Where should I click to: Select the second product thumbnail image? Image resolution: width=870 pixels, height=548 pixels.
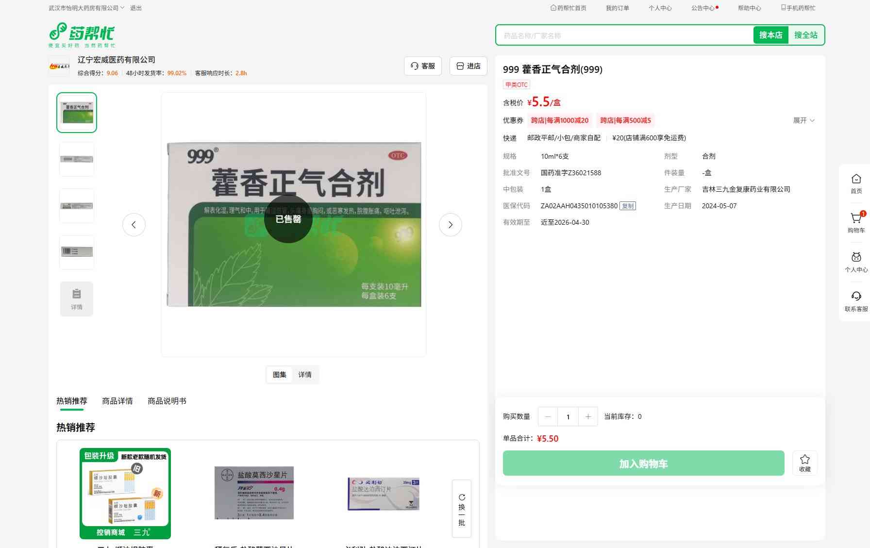click(x=77, y=159)
